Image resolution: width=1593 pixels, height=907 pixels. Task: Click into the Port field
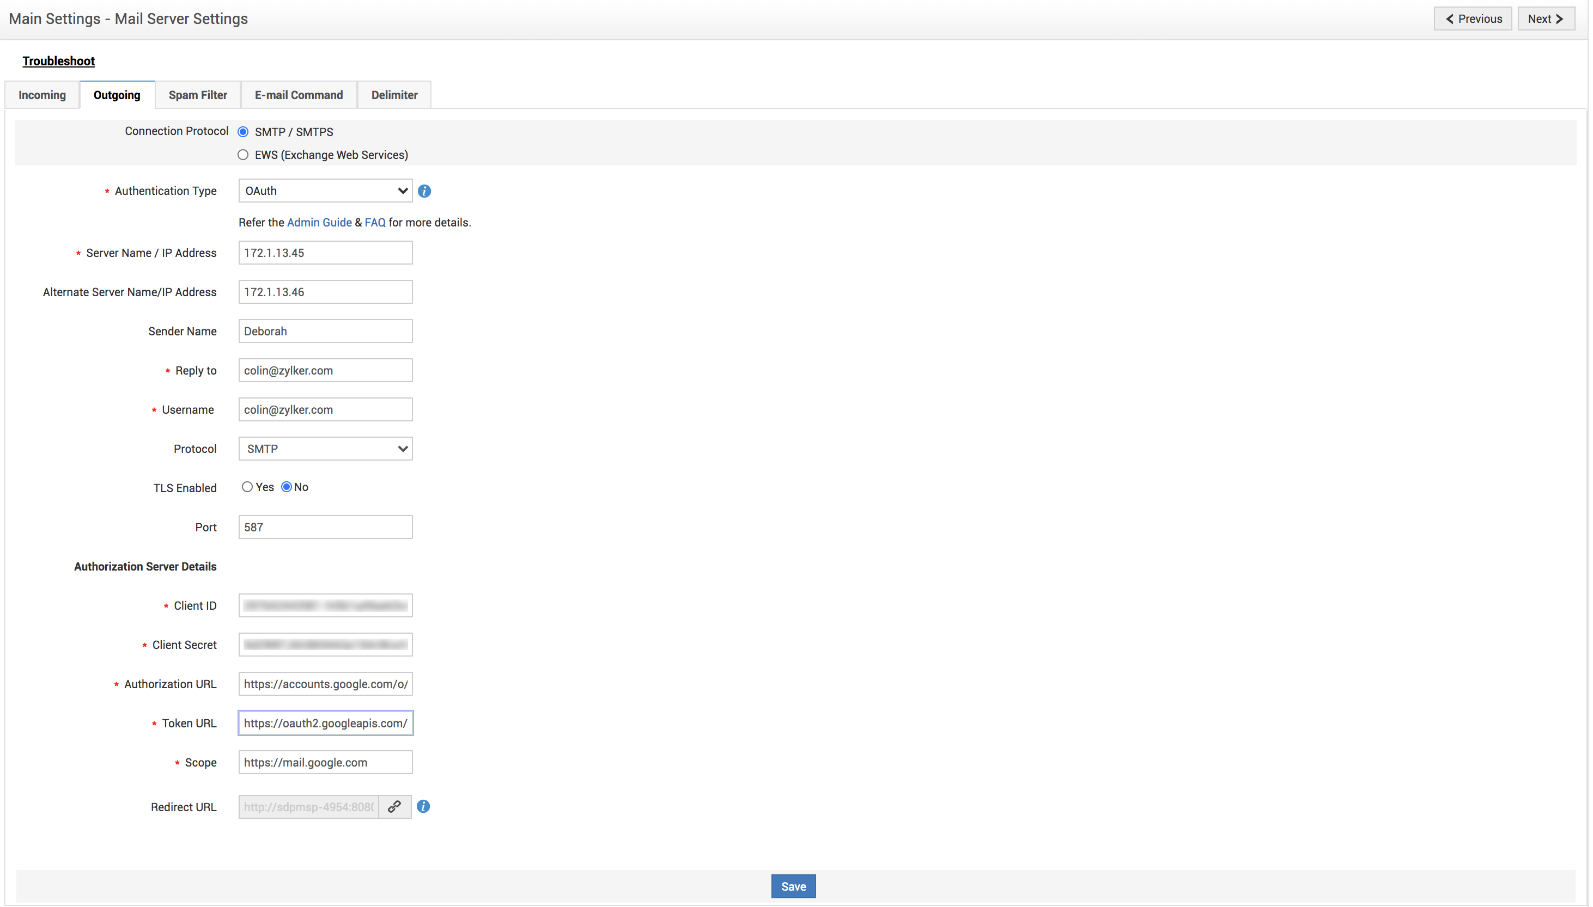(x=325, y=527)
